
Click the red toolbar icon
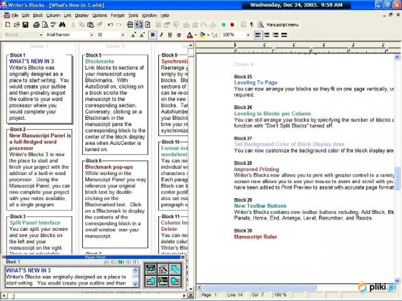pyautogui.click(x=232, y=25)
